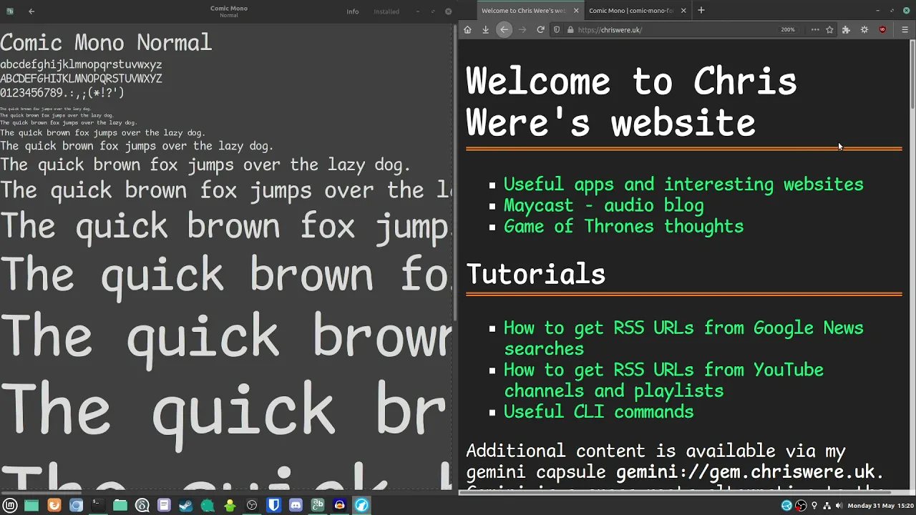This screenshot has width=916, height=515.
Task: Open the uBlock Origin extension
Action: 882,30
